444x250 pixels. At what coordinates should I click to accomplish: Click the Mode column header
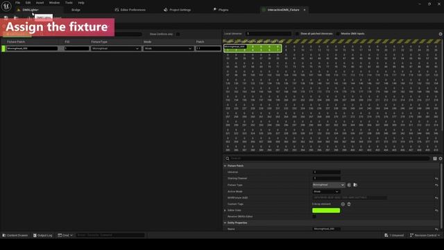coord(148,42)
